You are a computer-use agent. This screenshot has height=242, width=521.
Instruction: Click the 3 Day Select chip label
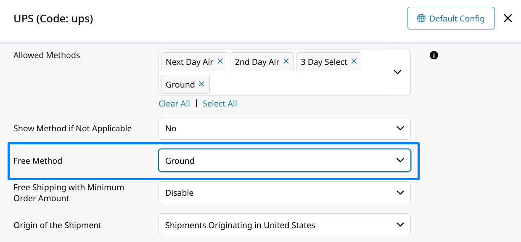[324, 62]
